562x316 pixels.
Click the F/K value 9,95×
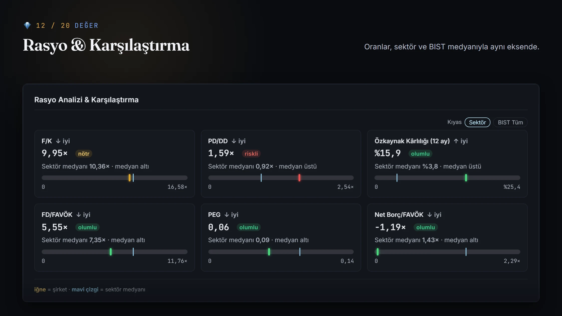coord(55,153)
